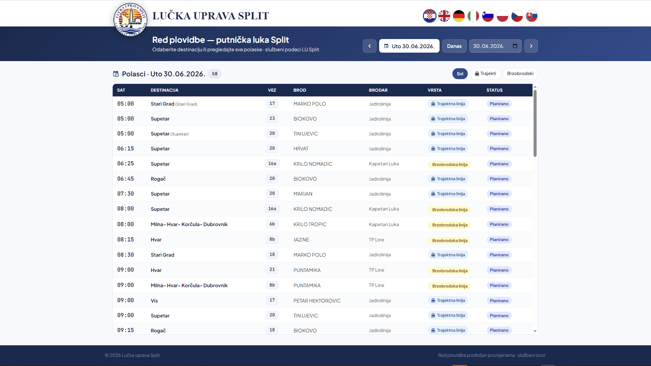Pick the Czech flag language
The height and width of the screenshot is (366, 651).
[x=517, y=16]
